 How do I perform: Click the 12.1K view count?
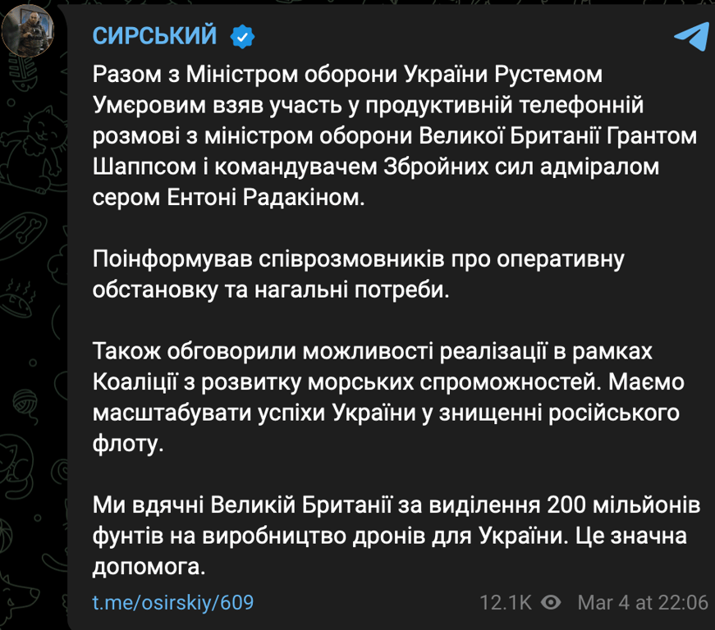tap(506, 603)
